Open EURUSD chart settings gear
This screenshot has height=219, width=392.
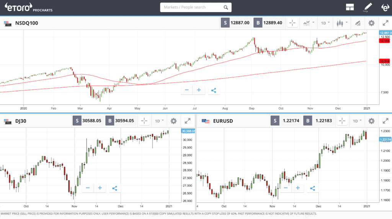pyautogui.click(x=371, y=121)
